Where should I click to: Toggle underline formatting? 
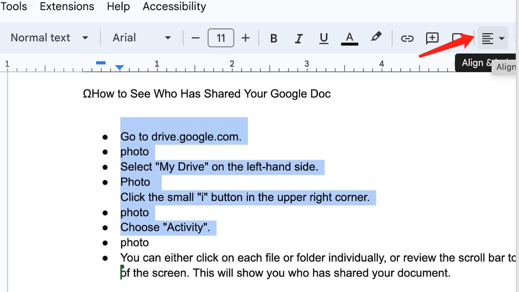324,38
